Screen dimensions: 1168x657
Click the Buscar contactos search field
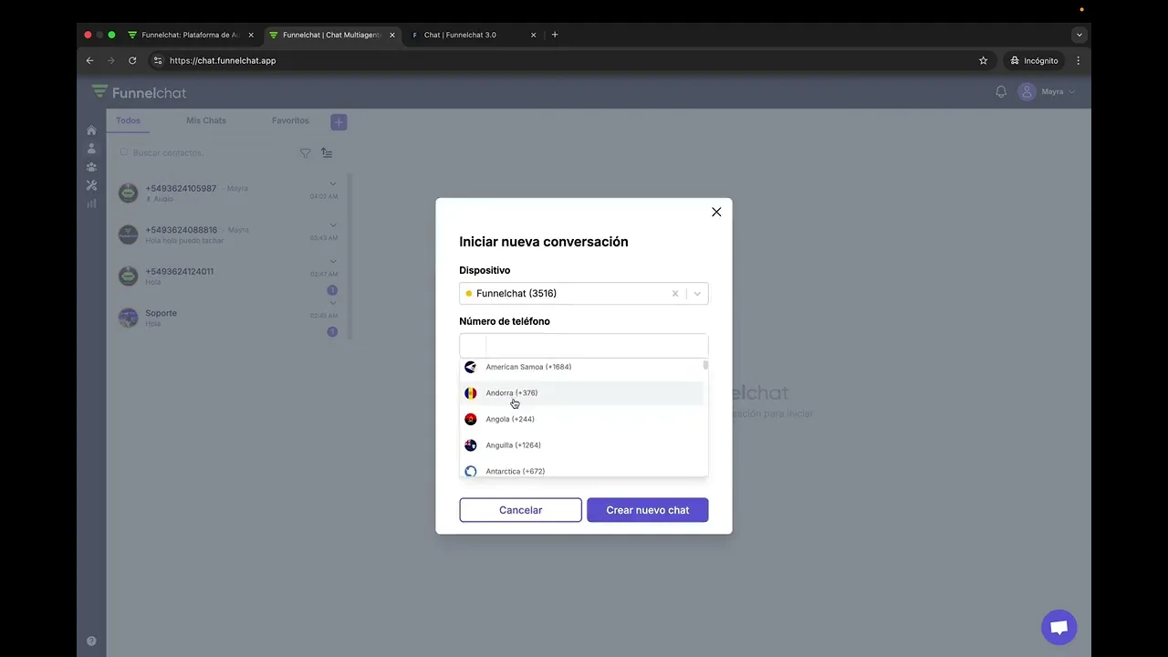point(205,153)
